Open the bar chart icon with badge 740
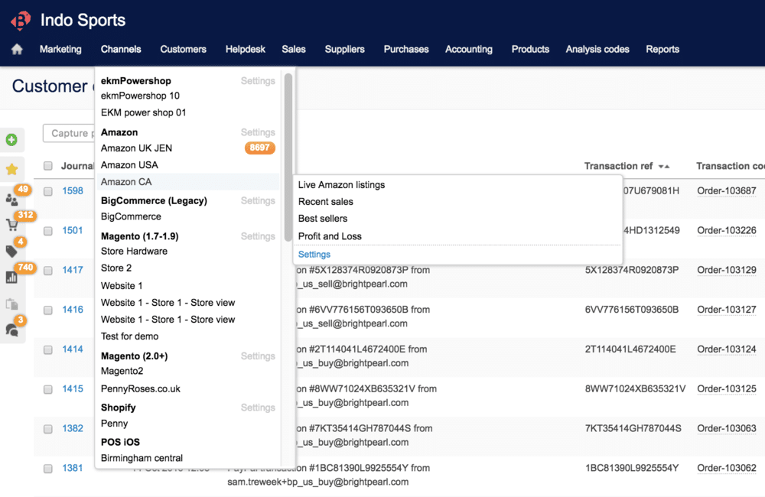Image resolution: width=765 pixels, height=497 pixels. click(x=11, y=278)
